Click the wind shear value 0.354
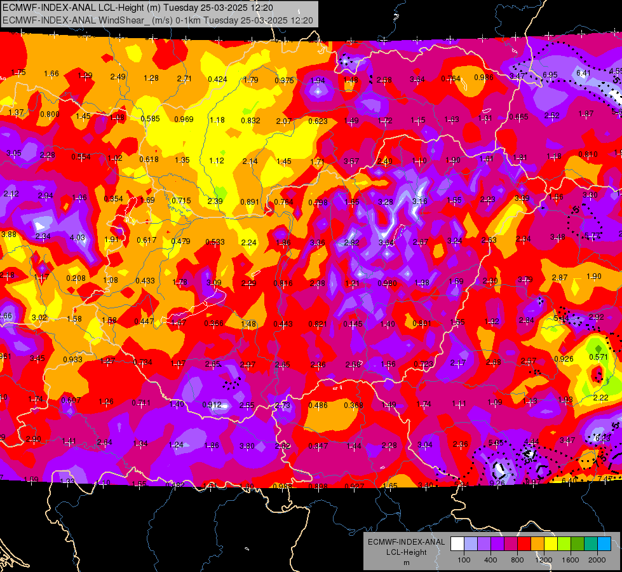 point(114,198)
